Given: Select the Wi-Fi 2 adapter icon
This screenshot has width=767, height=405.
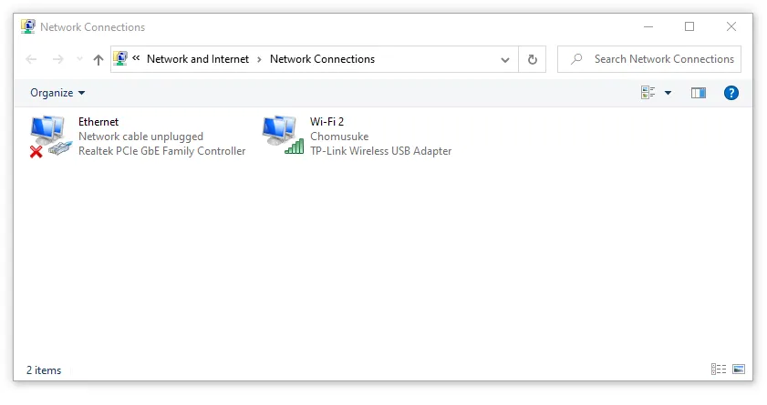Looking at the screenshot, I should point(283,136).
